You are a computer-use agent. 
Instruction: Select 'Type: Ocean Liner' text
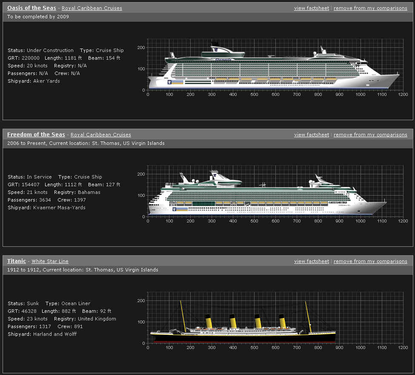click(68, 303)
